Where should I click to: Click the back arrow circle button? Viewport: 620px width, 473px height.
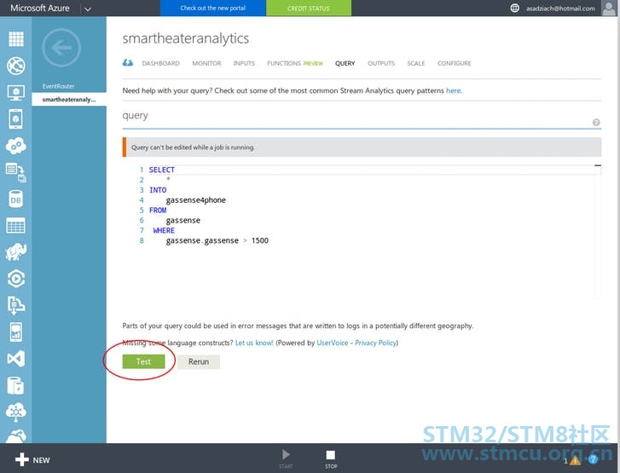[x=61, y=49]
